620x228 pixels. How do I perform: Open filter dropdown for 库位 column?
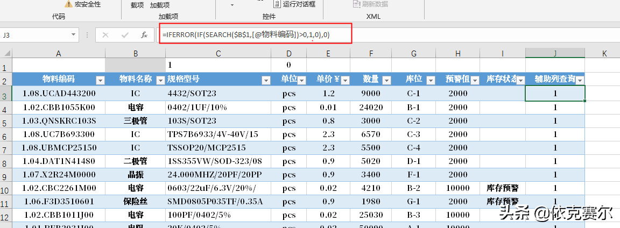point(431,80)
